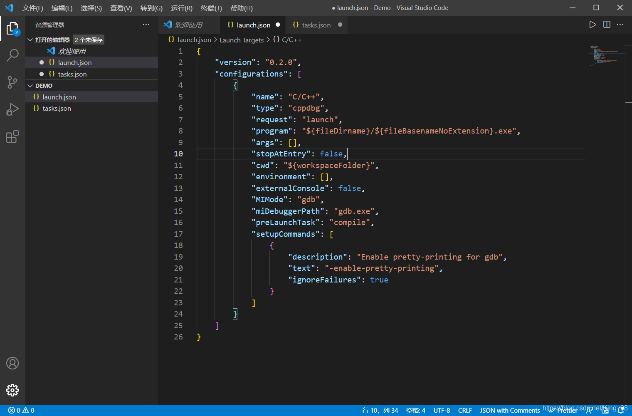Click VS Code logo in title bar
This screenshot has height=416, width=632.
[x=9, y=8]
